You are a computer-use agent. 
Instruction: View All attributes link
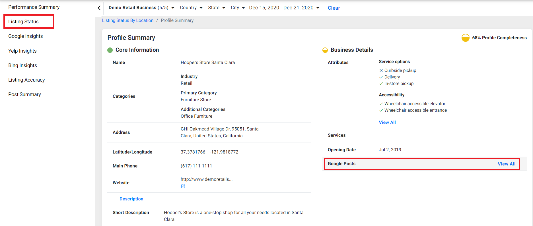tap(387, 123)
